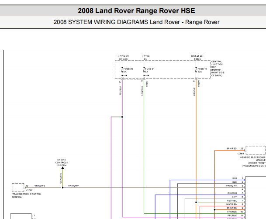The height and width of the screenshot is (219, 266).
Task: Click the "WHT/RED" label at pin 8
Action: point(231,205)
